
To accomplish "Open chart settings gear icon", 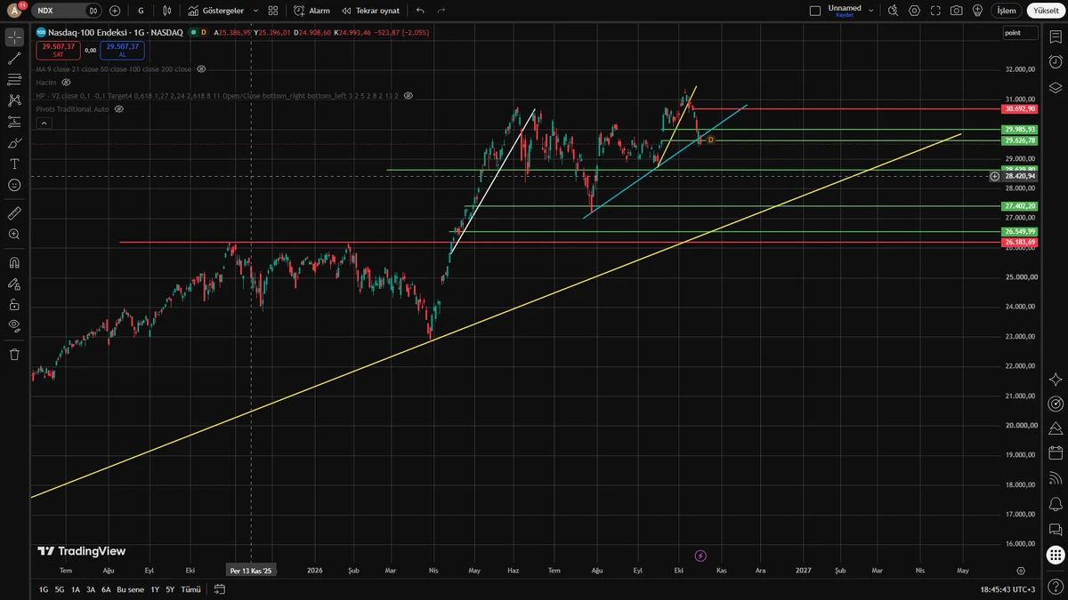I will [x=914, y=11].
